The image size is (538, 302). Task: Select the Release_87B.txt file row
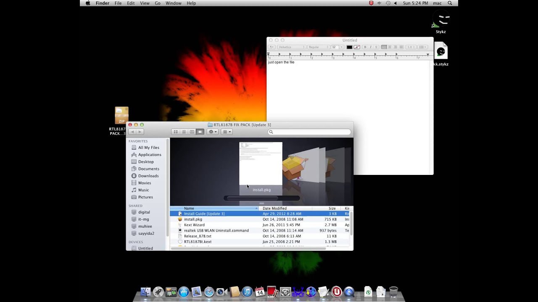pos(260,236)
